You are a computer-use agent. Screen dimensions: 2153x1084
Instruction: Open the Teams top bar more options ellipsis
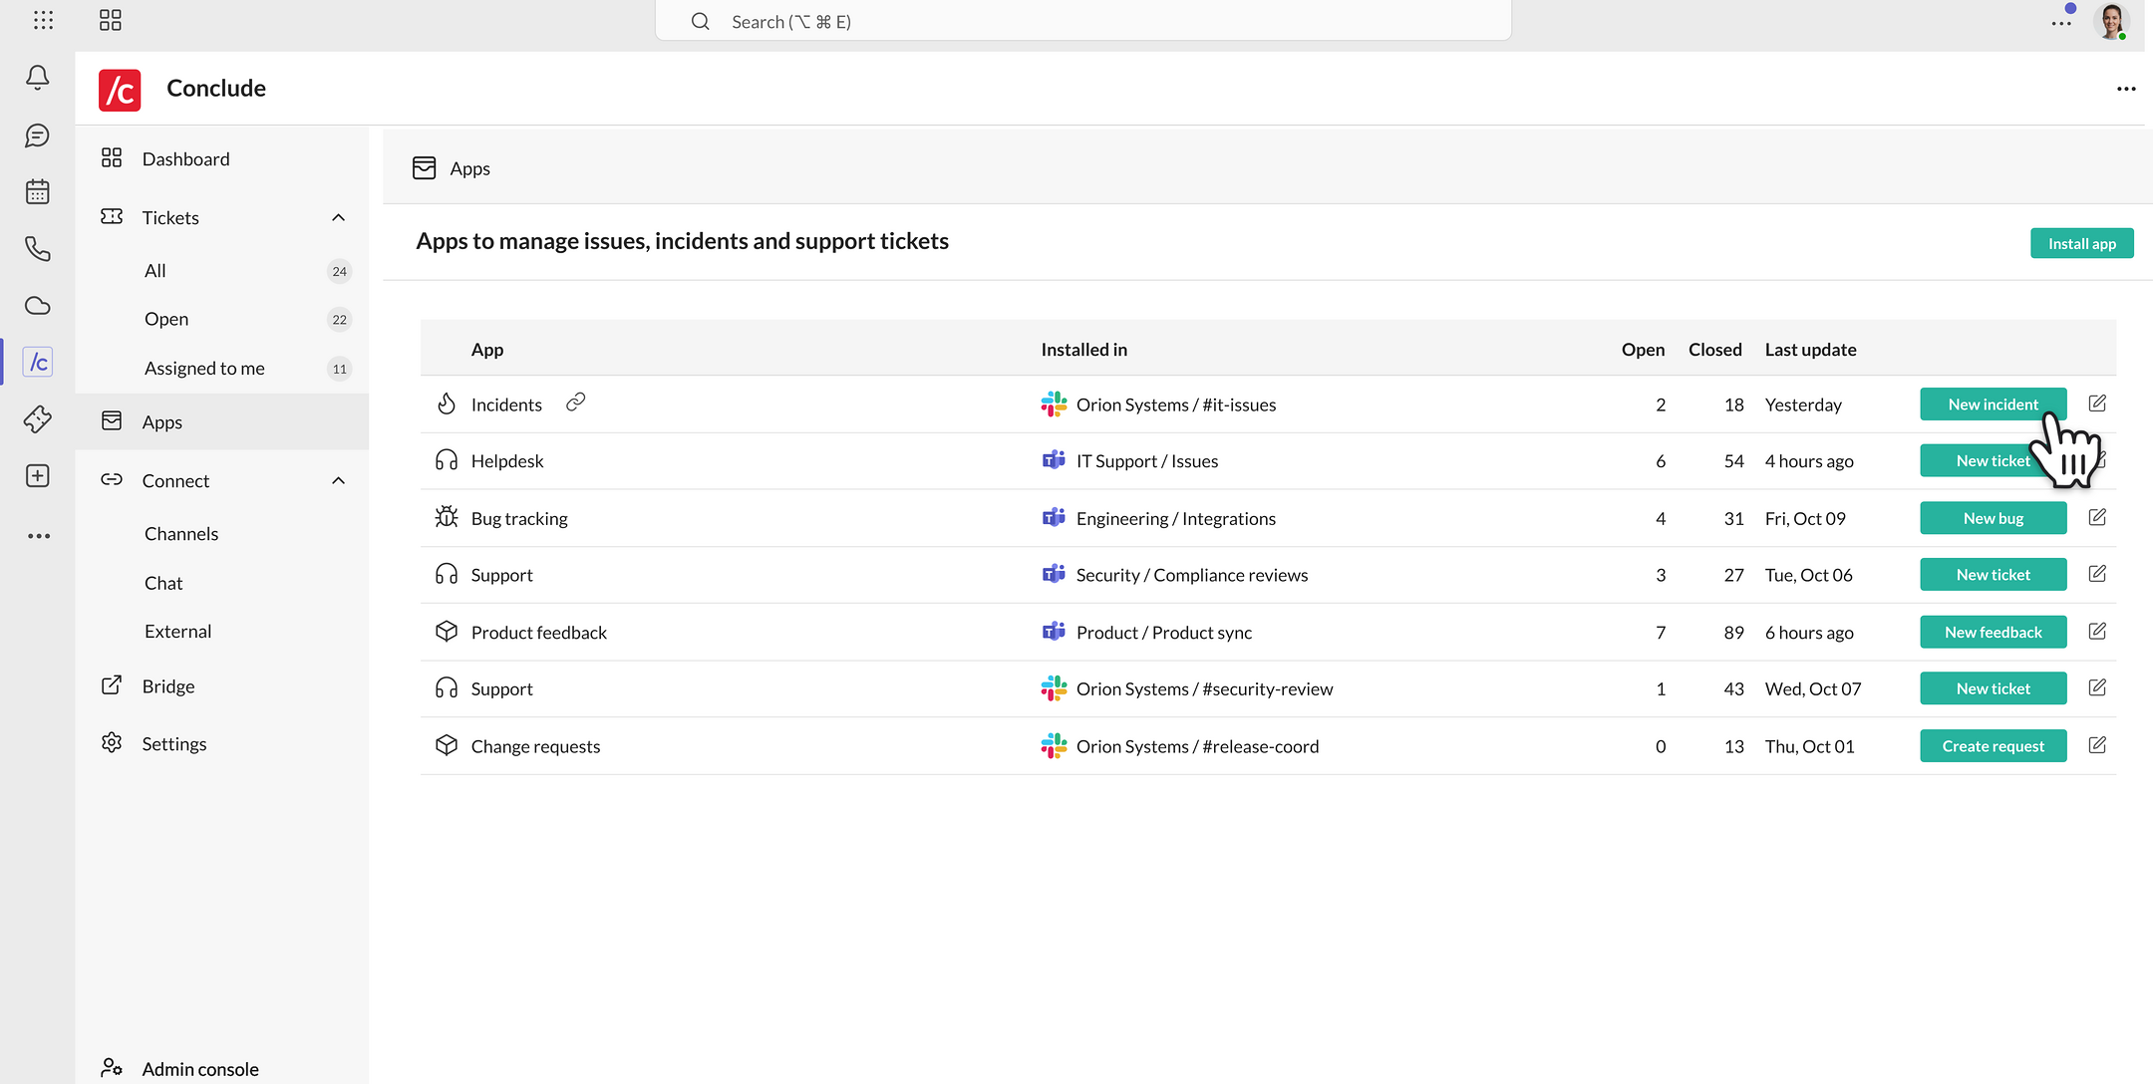2061,23
